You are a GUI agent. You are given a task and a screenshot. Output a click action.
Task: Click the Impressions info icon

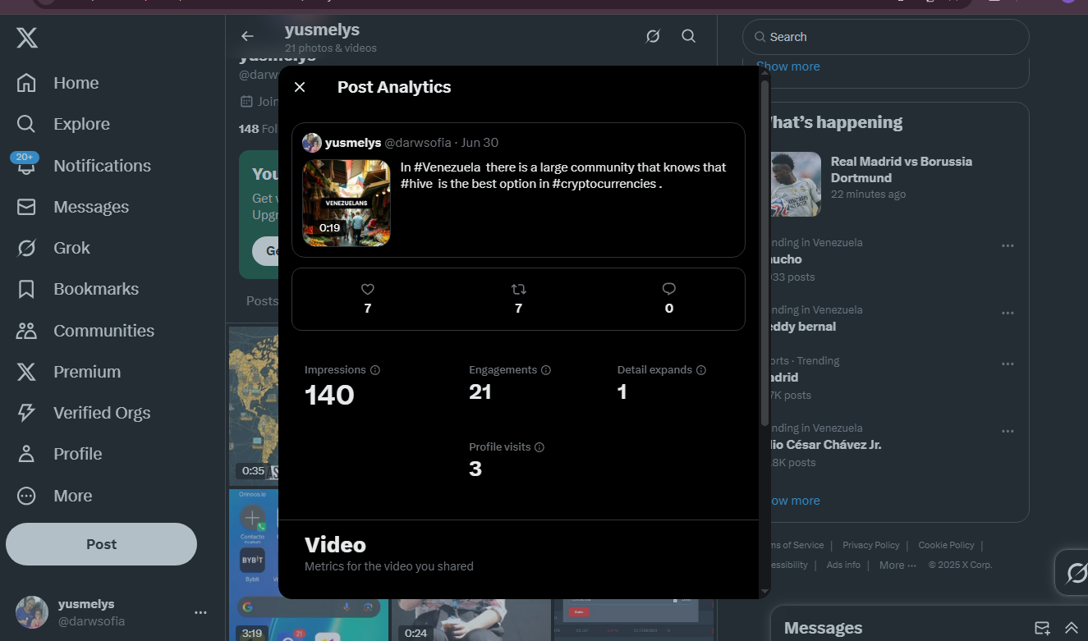[375, 370]
